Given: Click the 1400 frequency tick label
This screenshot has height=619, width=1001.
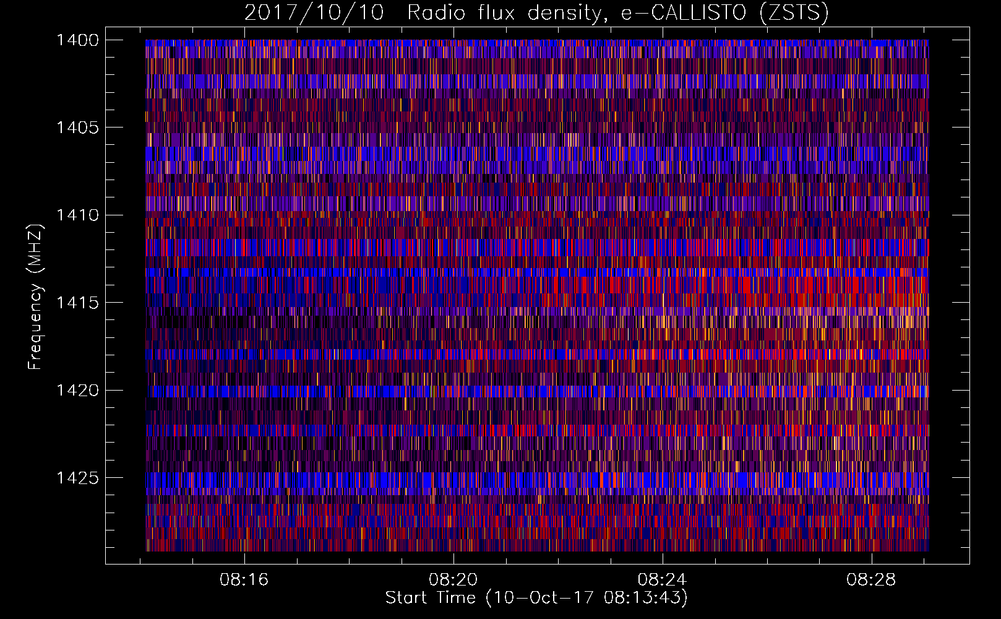Looking at the screenshot, I should 77,40.
